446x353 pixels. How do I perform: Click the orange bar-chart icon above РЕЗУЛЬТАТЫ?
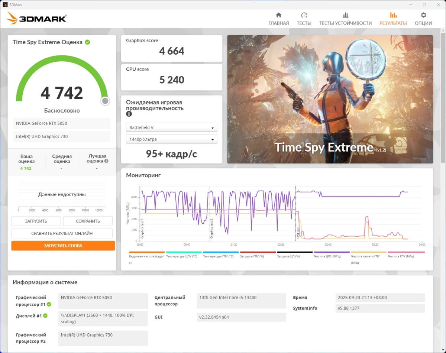point(393,14)
